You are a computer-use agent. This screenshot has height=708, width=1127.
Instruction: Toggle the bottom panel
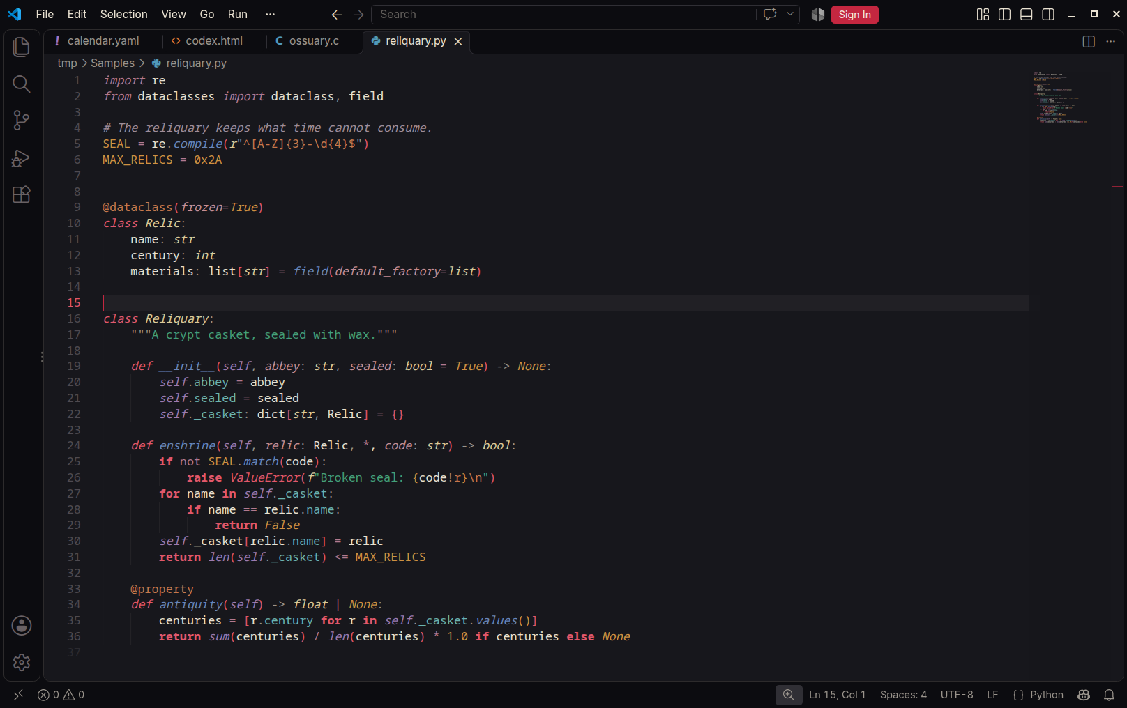click(x=1027, y=15)
